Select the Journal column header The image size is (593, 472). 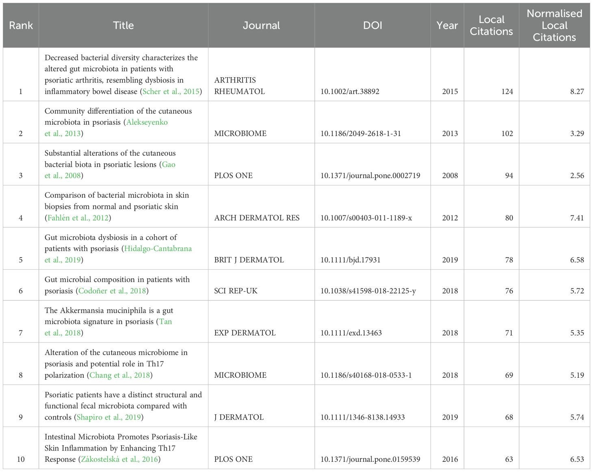click(x=262, y=25)
